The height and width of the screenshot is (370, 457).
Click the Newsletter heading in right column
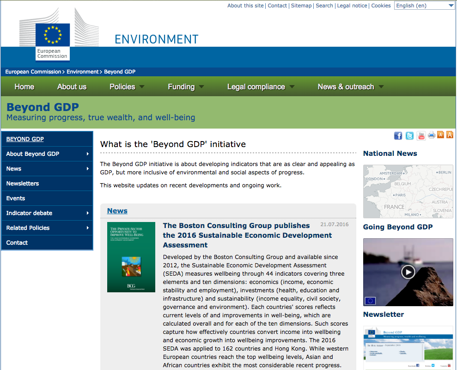click(384, 314)
